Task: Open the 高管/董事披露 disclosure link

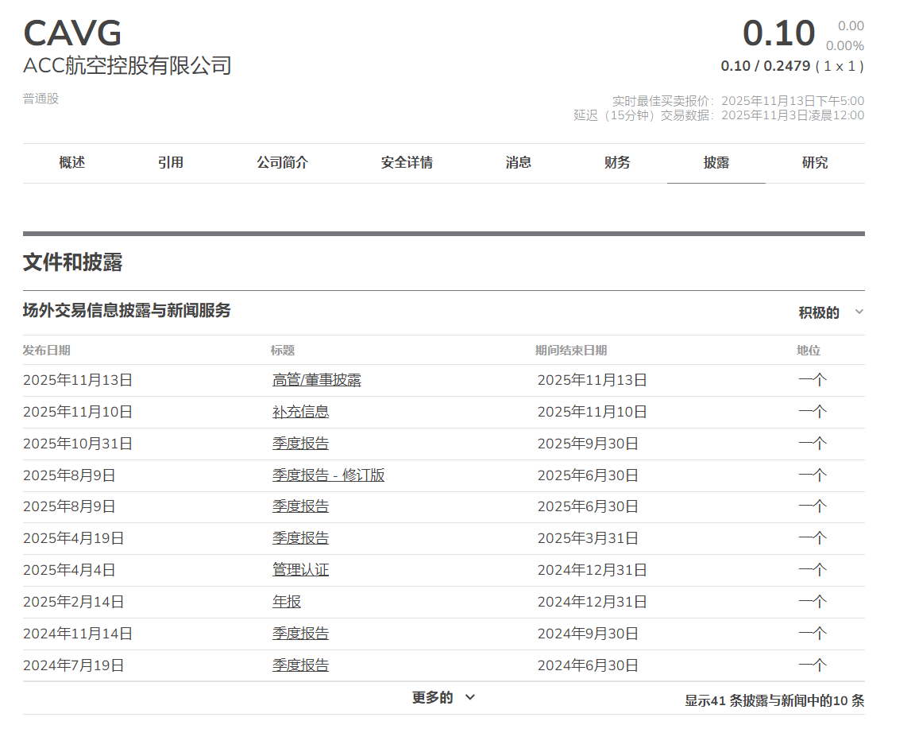Action: [x=315, y=380]
